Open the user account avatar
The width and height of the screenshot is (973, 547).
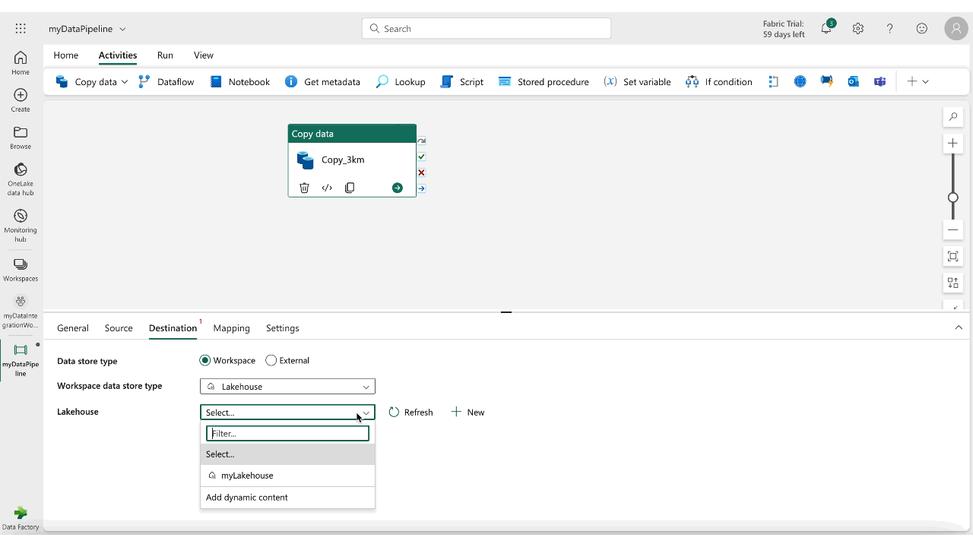click(956, 29)
